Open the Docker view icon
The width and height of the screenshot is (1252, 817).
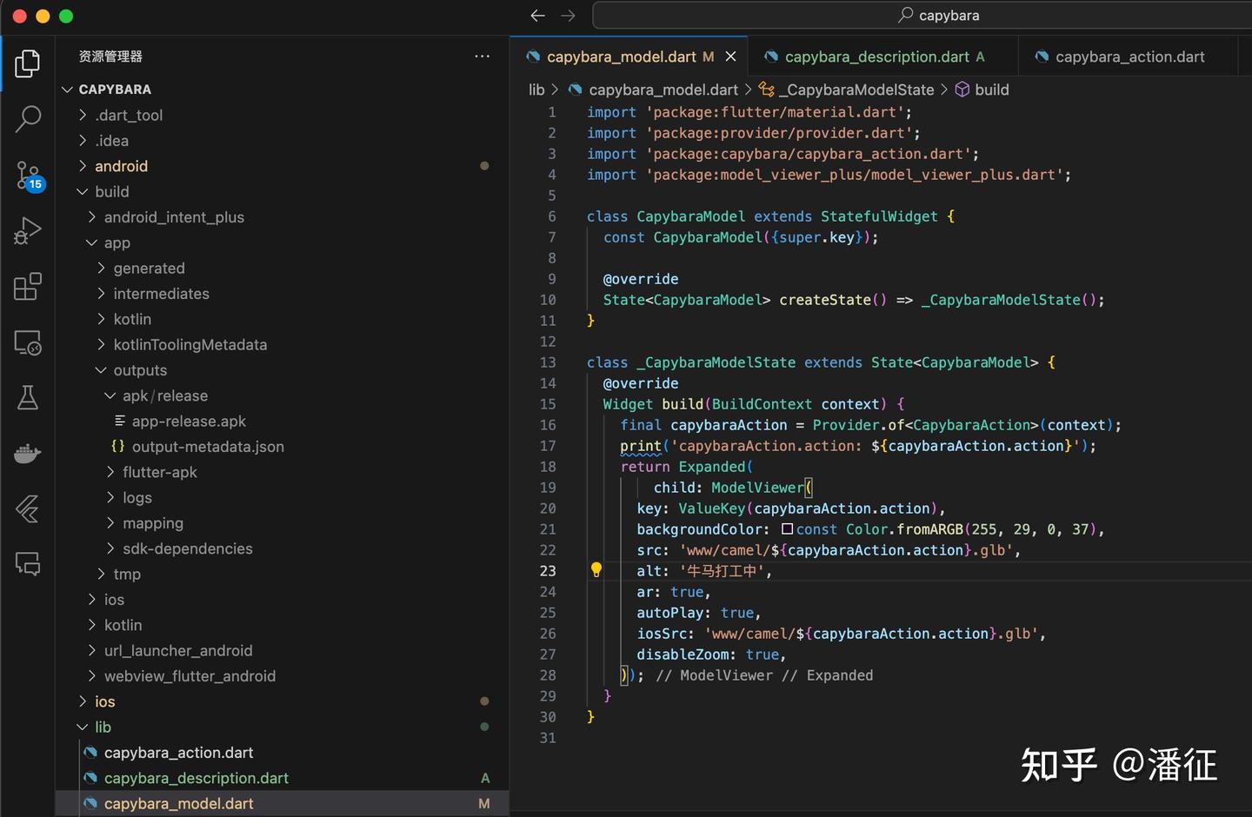[x=28, y=454]
